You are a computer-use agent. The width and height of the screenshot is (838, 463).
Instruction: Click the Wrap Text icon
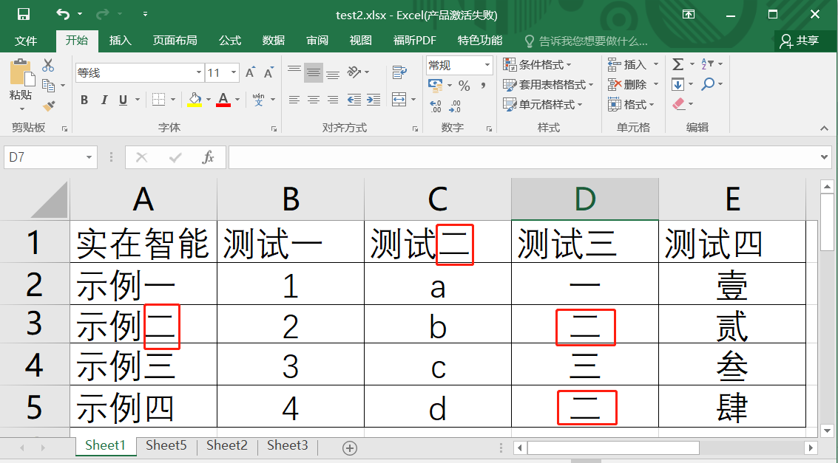tap(399, 72)
